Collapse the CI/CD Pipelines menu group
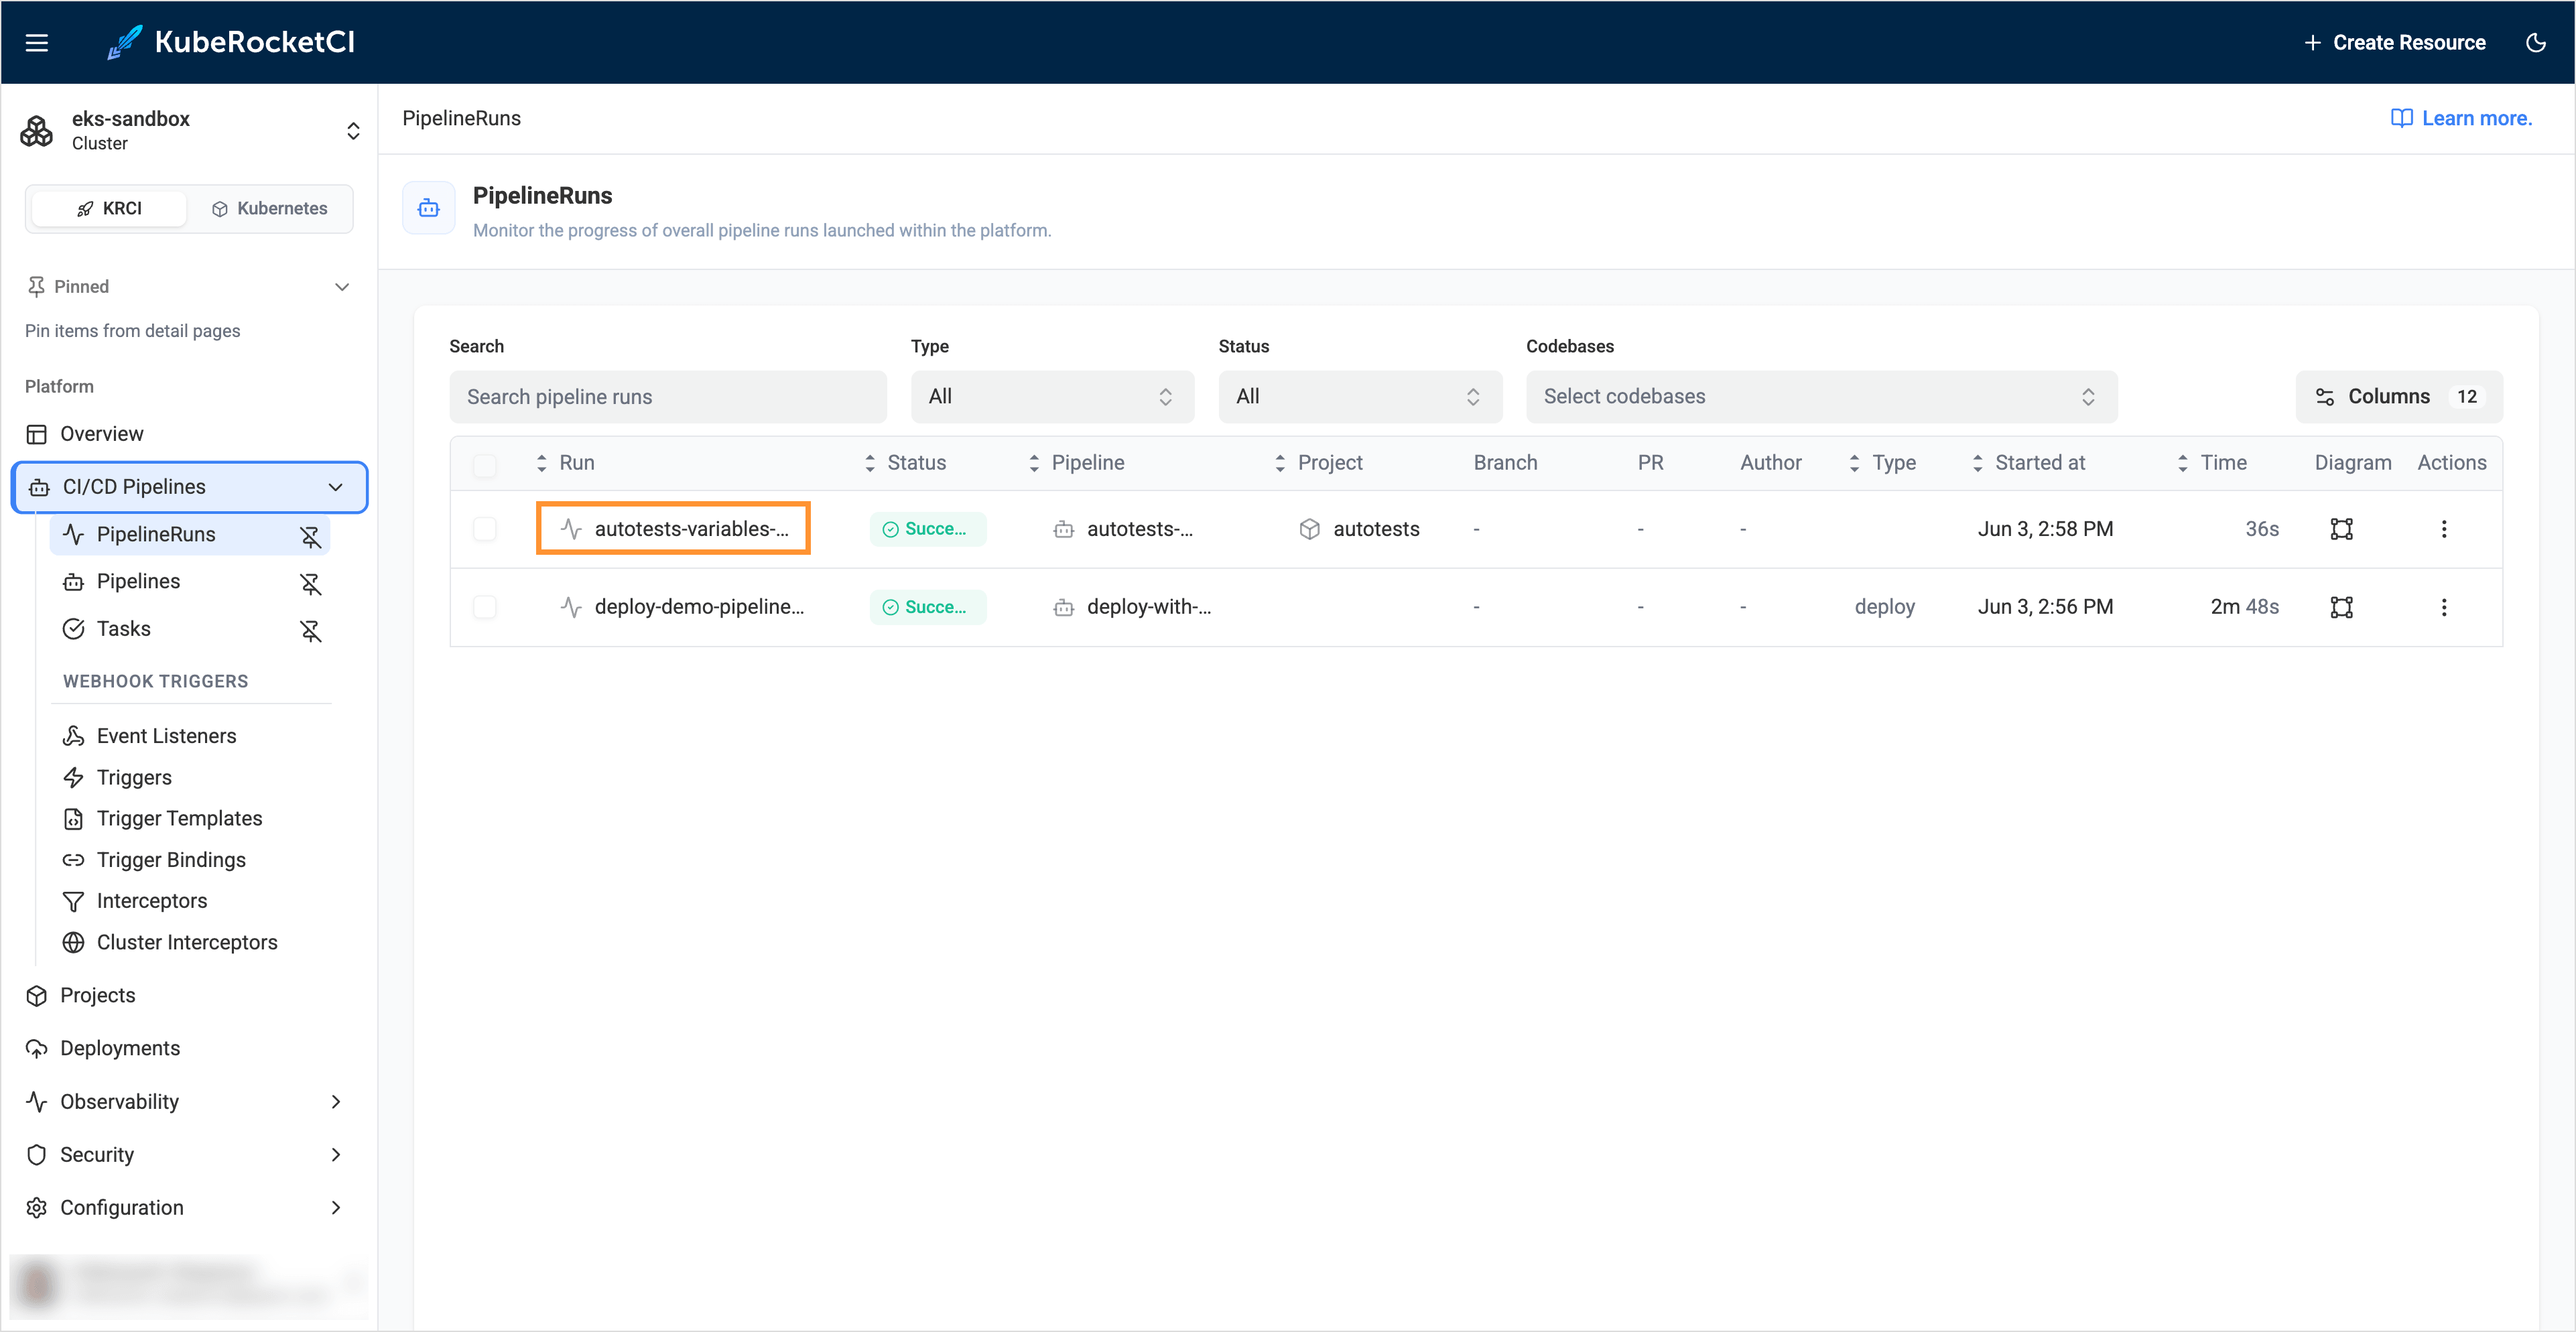Screen dimensions: 2576x1332 (x=335, y=487)
